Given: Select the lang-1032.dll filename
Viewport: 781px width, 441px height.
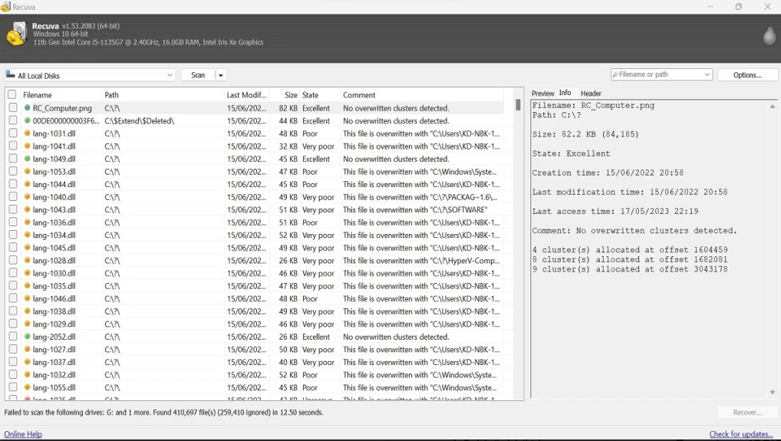Looking at the screenshot, I should click(54, 375).
